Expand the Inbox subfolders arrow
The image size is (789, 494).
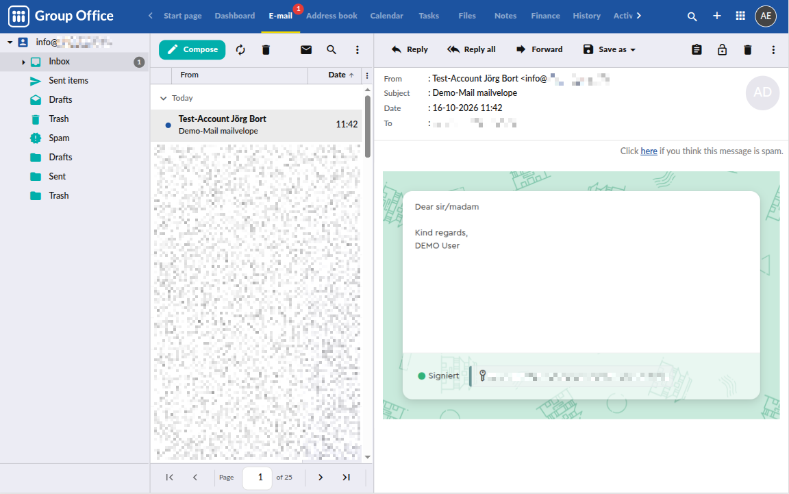point(23,62)
